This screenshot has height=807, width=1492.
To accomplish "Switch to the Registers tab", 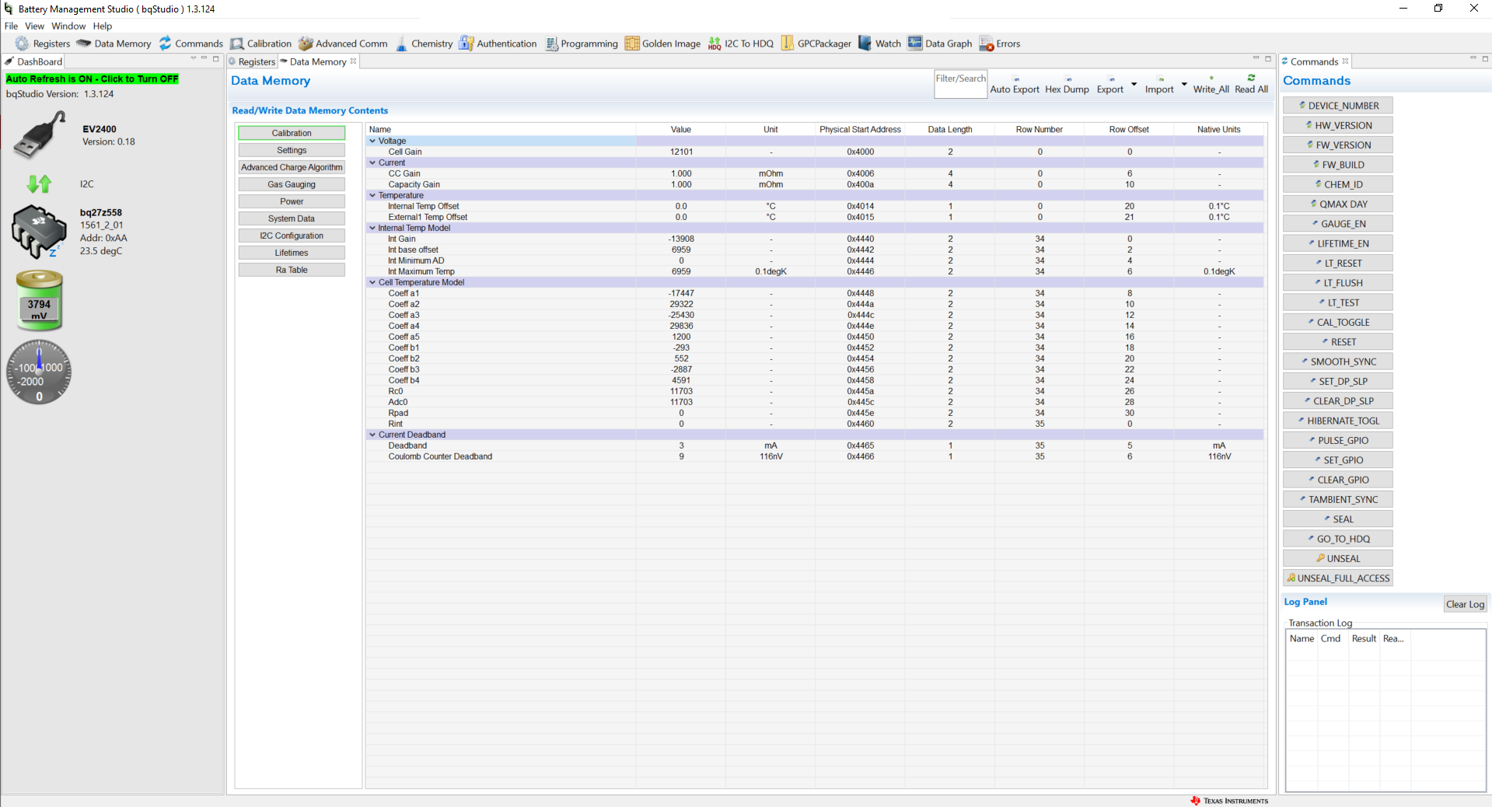I will point(252,61).
